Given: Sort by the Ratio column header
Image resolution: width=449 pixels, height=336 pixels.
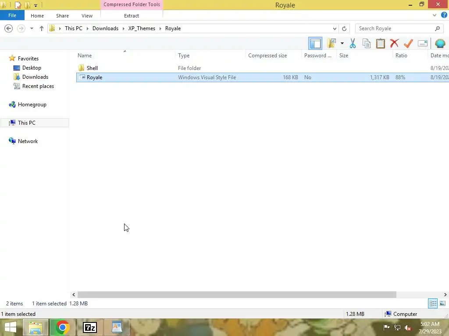Looking at the screenshot, I should (401, 56).
